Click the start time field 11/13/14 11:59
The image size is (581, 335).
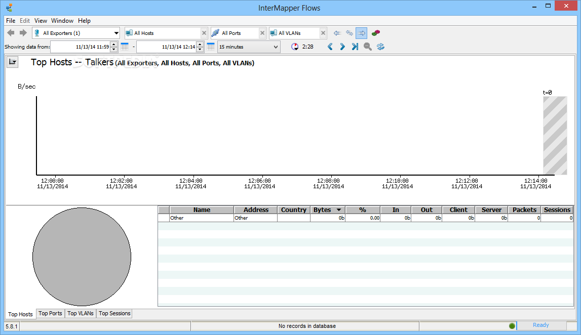tap(80, 47)
